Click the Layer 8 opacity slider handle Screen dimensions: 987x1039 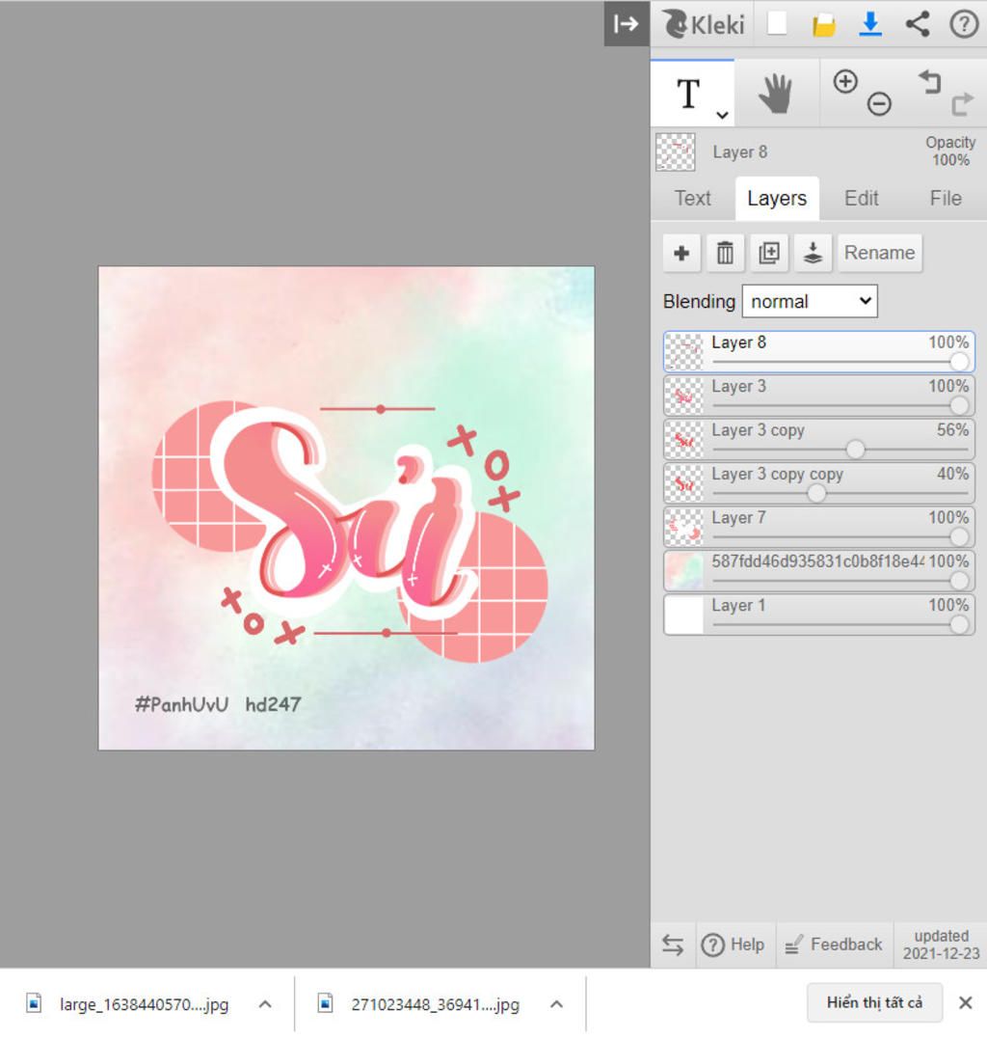tap(959, 361)
